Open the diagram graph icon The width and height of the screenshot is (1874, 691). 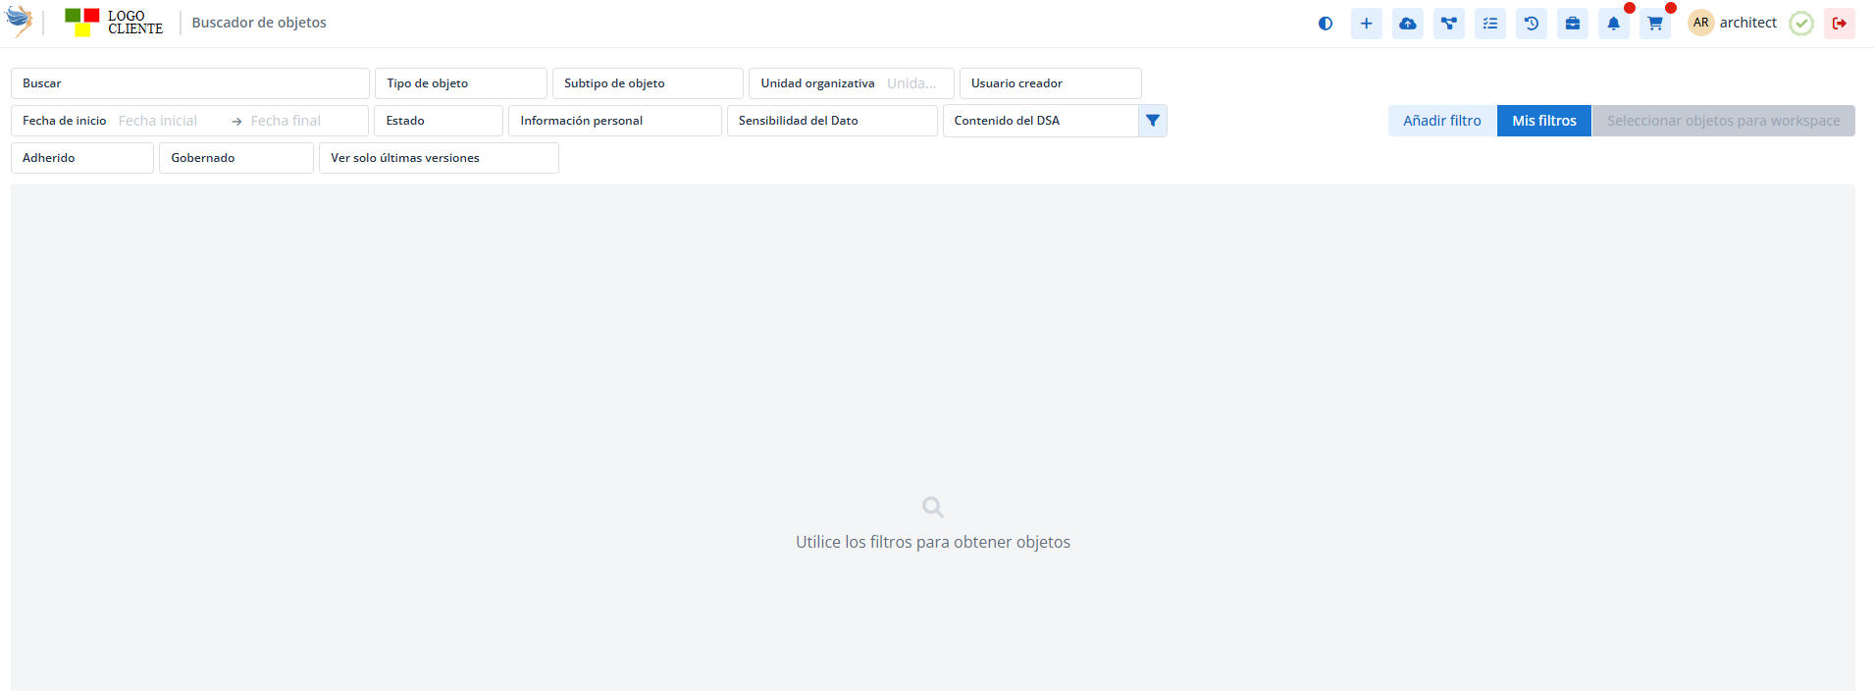point(1448,24)
